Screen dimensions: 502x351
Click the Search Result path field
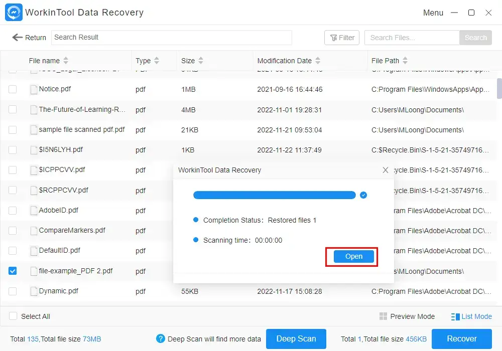click(x=172, y=38)
